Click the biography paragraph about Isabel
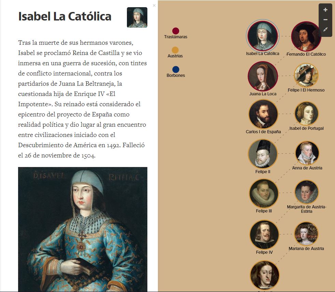 [83, 99]
